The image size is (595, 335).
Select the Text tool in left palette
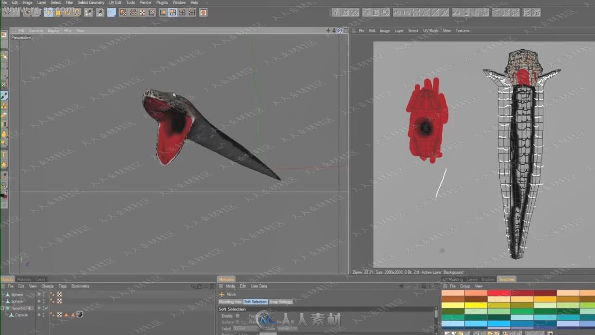[4, 155]
